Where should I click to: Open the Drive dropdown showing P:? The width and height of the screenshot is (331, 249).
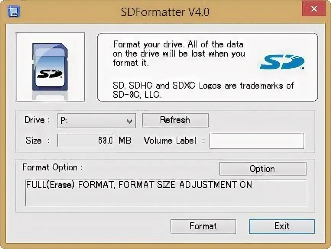pos(97,121)
